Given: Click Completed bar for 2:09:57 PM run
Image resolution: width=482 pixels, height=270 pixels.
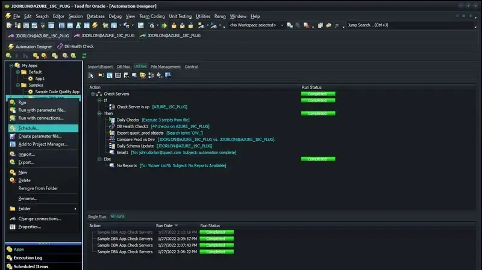Looking at the screenshot, I should pyautogui.click(x=216, y=239).
